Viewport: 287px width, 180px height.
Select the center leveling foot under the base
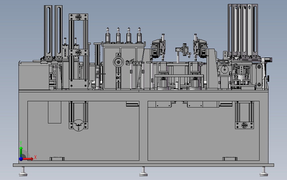click(x=144, y=172)
